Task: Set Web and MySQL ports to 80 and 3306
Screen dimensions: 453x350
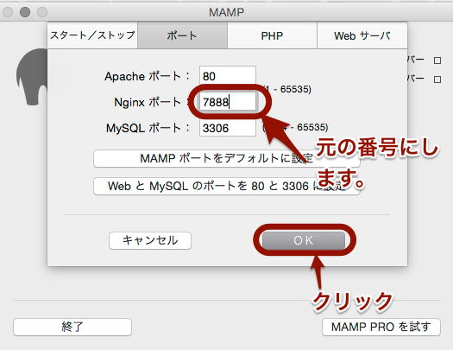Action: tap(226, 186)
